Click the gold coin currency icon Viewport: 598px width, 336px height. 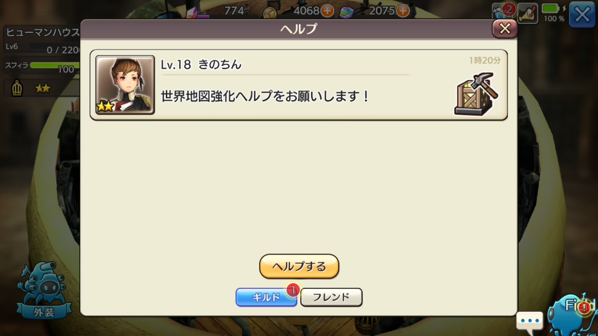pos(270,13)
